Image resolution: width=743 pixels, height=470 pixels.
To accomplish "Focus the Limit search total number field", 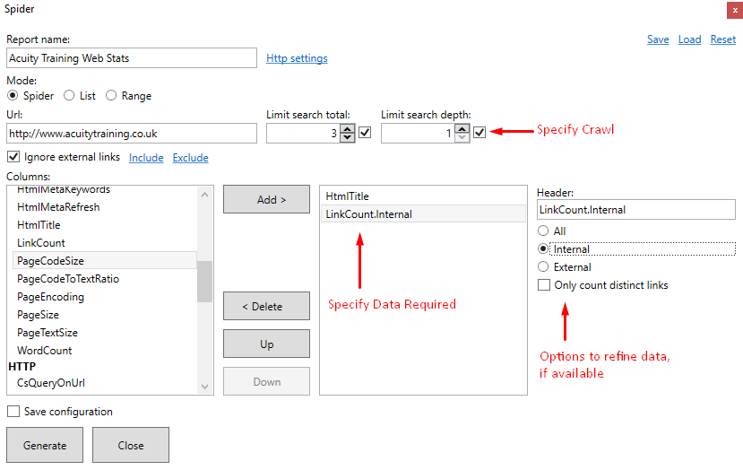I will [x=303, y=134].
